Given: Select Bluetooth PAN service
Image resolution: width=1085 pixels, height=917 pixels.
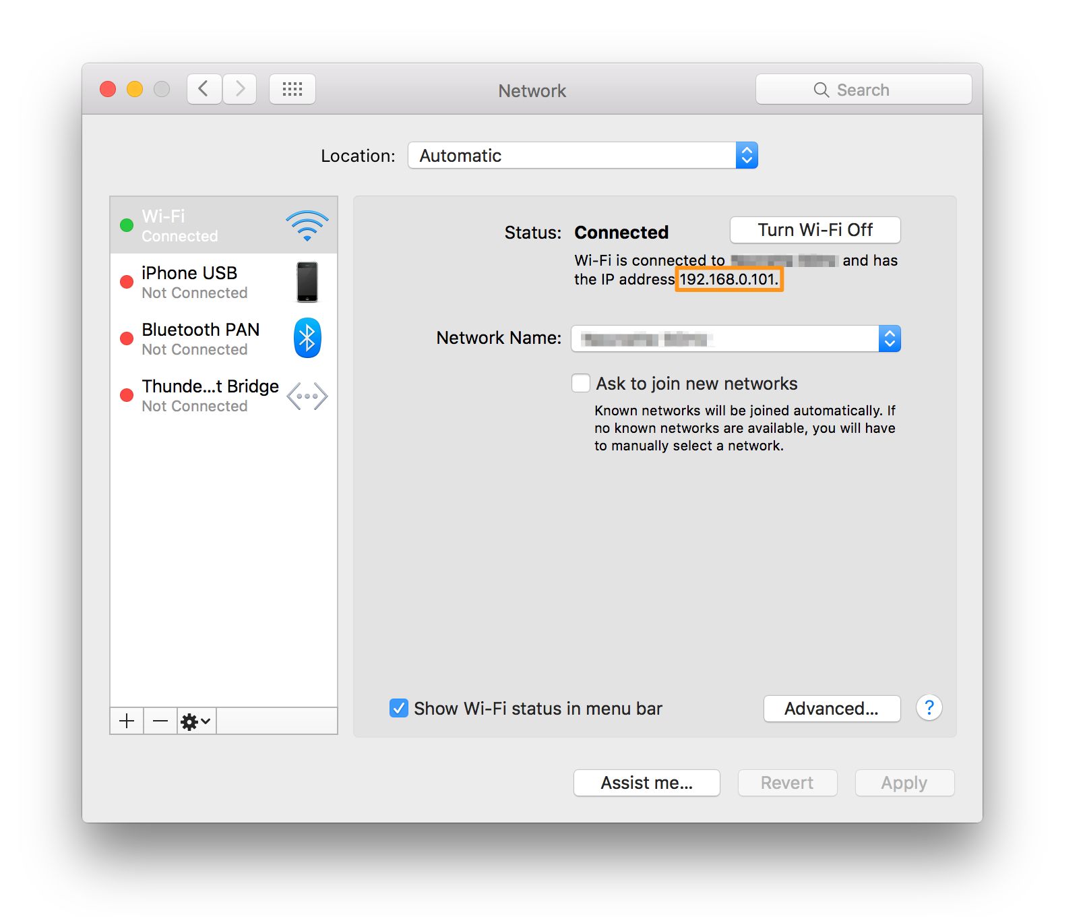Looking at the screenshot, I should 224,338.
